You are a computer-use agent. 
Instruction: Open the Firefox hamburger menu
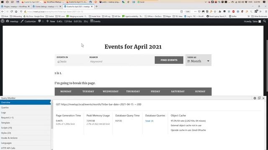pos(266,12)
